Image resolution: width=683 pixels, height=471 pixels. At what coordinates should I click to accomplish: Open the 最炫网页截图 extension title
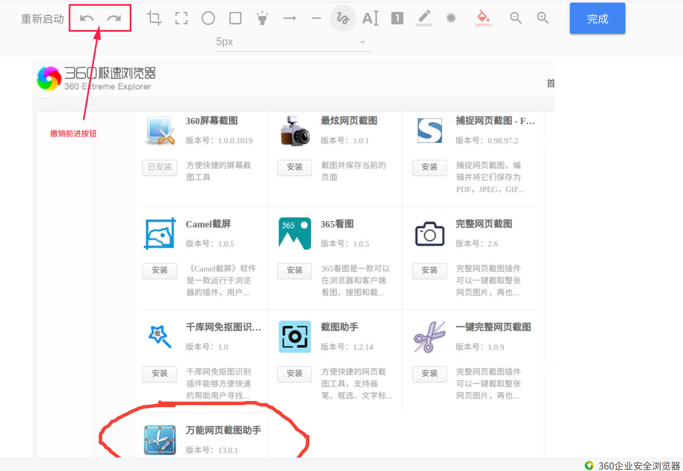click(x=349, y=121)
